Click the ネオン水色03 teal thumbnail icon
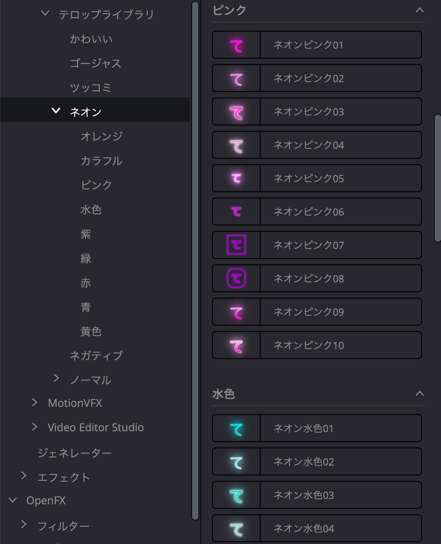Screen dimensions: 441x544 [x=236, y=495]
